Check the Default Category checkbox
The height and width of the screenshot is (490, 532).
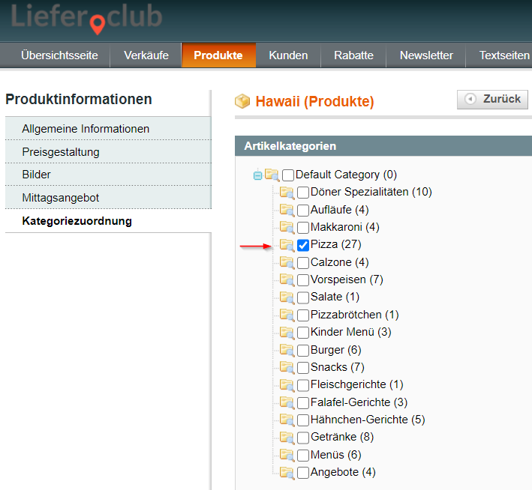[288, 175]
